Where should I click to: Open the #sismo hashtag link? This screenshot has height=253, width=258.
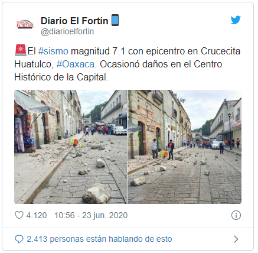53,51
